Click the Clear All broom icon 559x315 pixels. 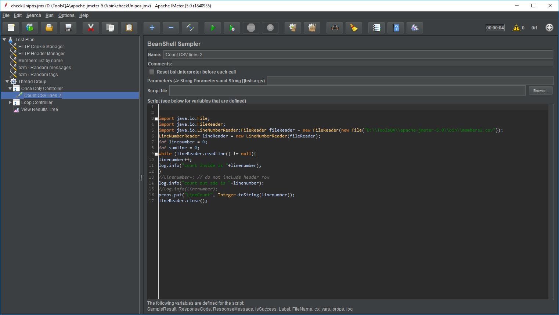(x=312, y=28)
